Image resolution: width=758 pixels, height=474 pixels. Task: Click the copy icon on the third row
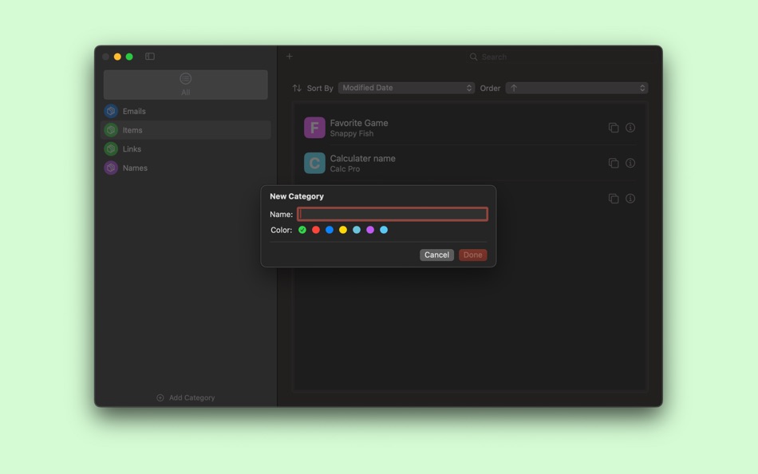coord(614,199)
